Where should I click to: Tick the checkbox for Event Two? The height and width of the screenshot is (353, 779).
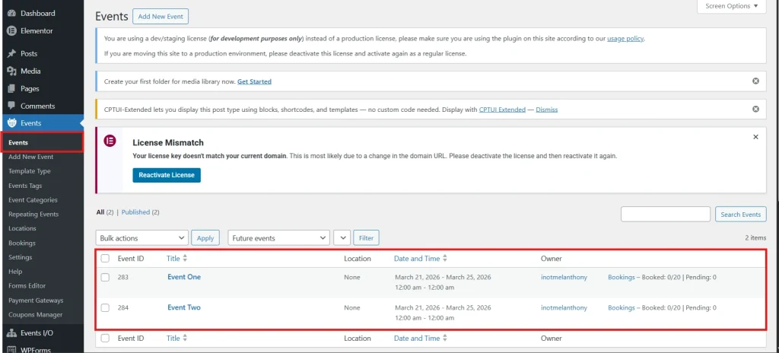(x=105, y=308)
